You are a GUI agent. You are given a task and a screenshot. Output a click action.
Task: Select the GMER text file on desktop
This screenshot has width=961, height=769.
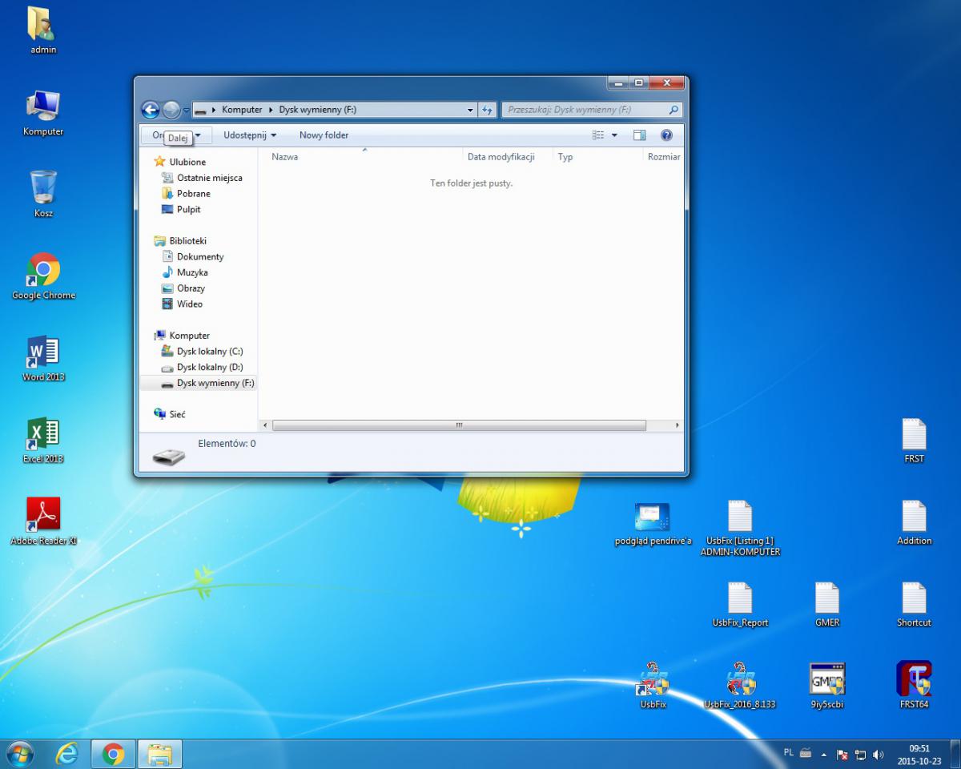coord(827,605)
